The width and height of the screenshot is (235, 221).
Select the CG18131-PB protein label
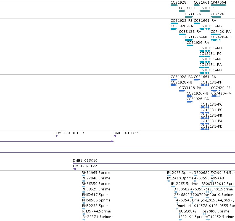(211, 115)
